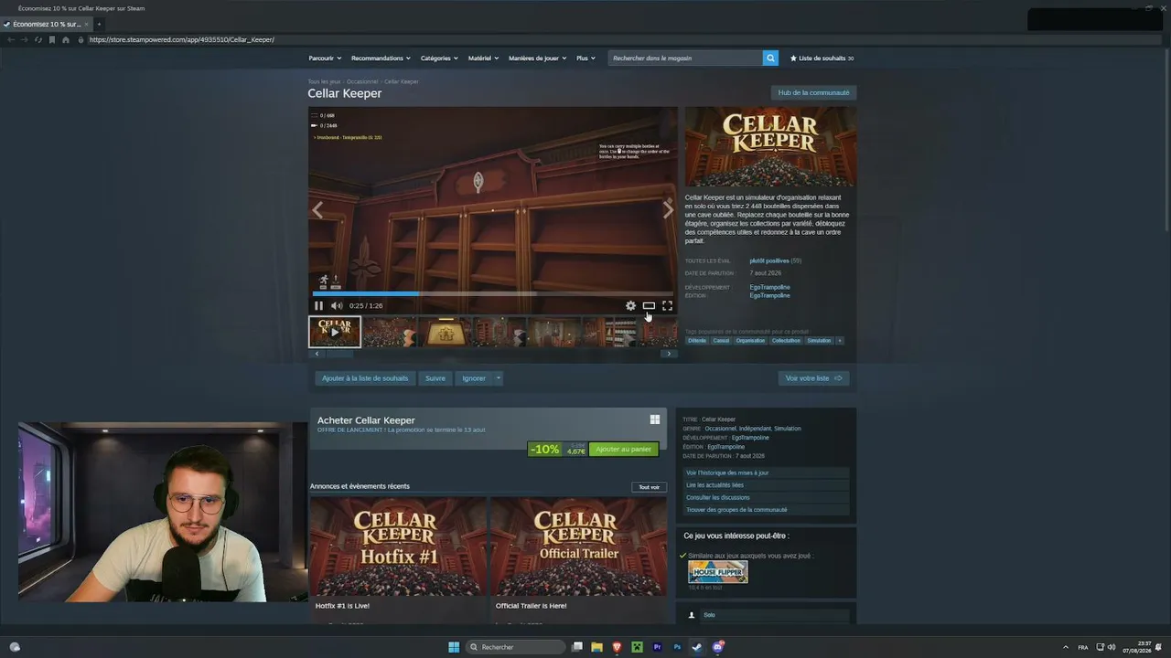Image resolution: width=1171 pixels, height=658 pixels.
Task: Open the House Flipper game image
Action: point(718,572)
